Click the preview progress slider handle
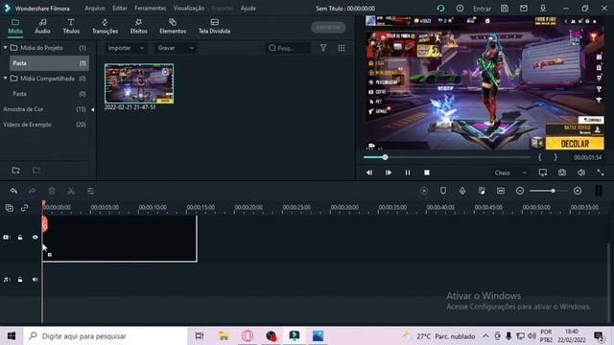Viewport: 614px width, 345px height. 386,157
